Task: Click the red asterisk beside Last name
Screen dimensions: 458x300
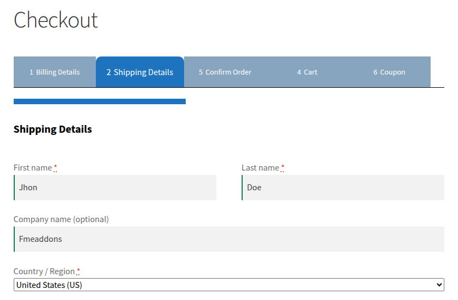Action: tap(283, 168)
